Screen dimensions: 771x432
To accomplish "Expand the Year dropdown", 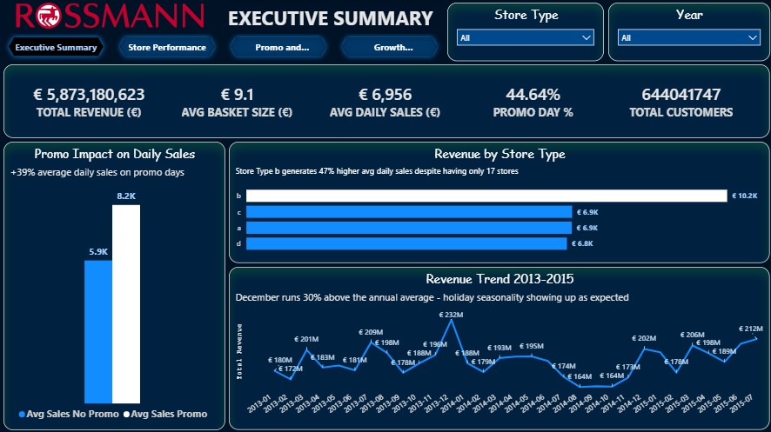I will [688, 37].
